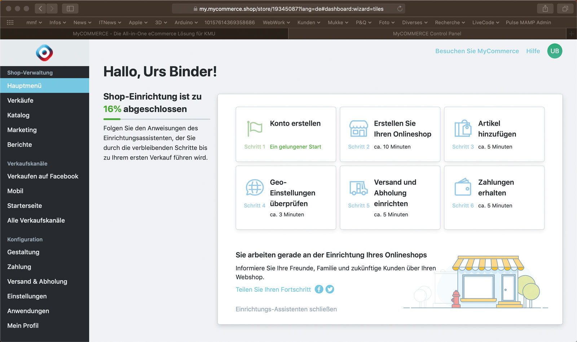
Task: Expand the LiveCode bookmarks folder
Action: click(x=486, y=22)
